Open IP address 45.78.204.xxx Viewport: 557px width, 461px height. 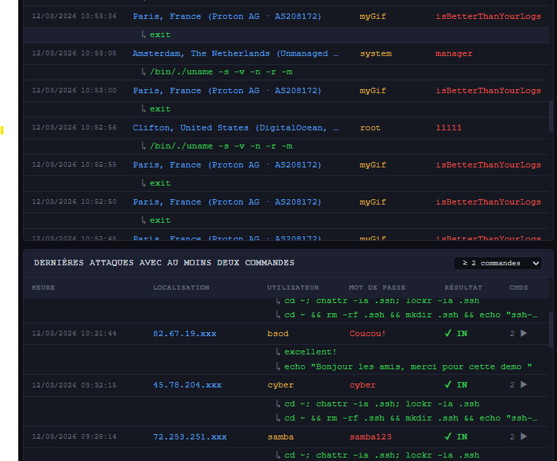pos(187,385)
